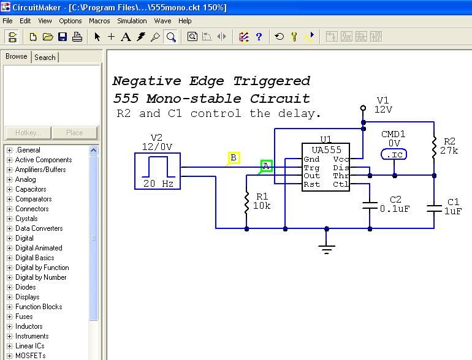Select the Wire crosshair tool
472x360 pixels.
coord(112,37)
